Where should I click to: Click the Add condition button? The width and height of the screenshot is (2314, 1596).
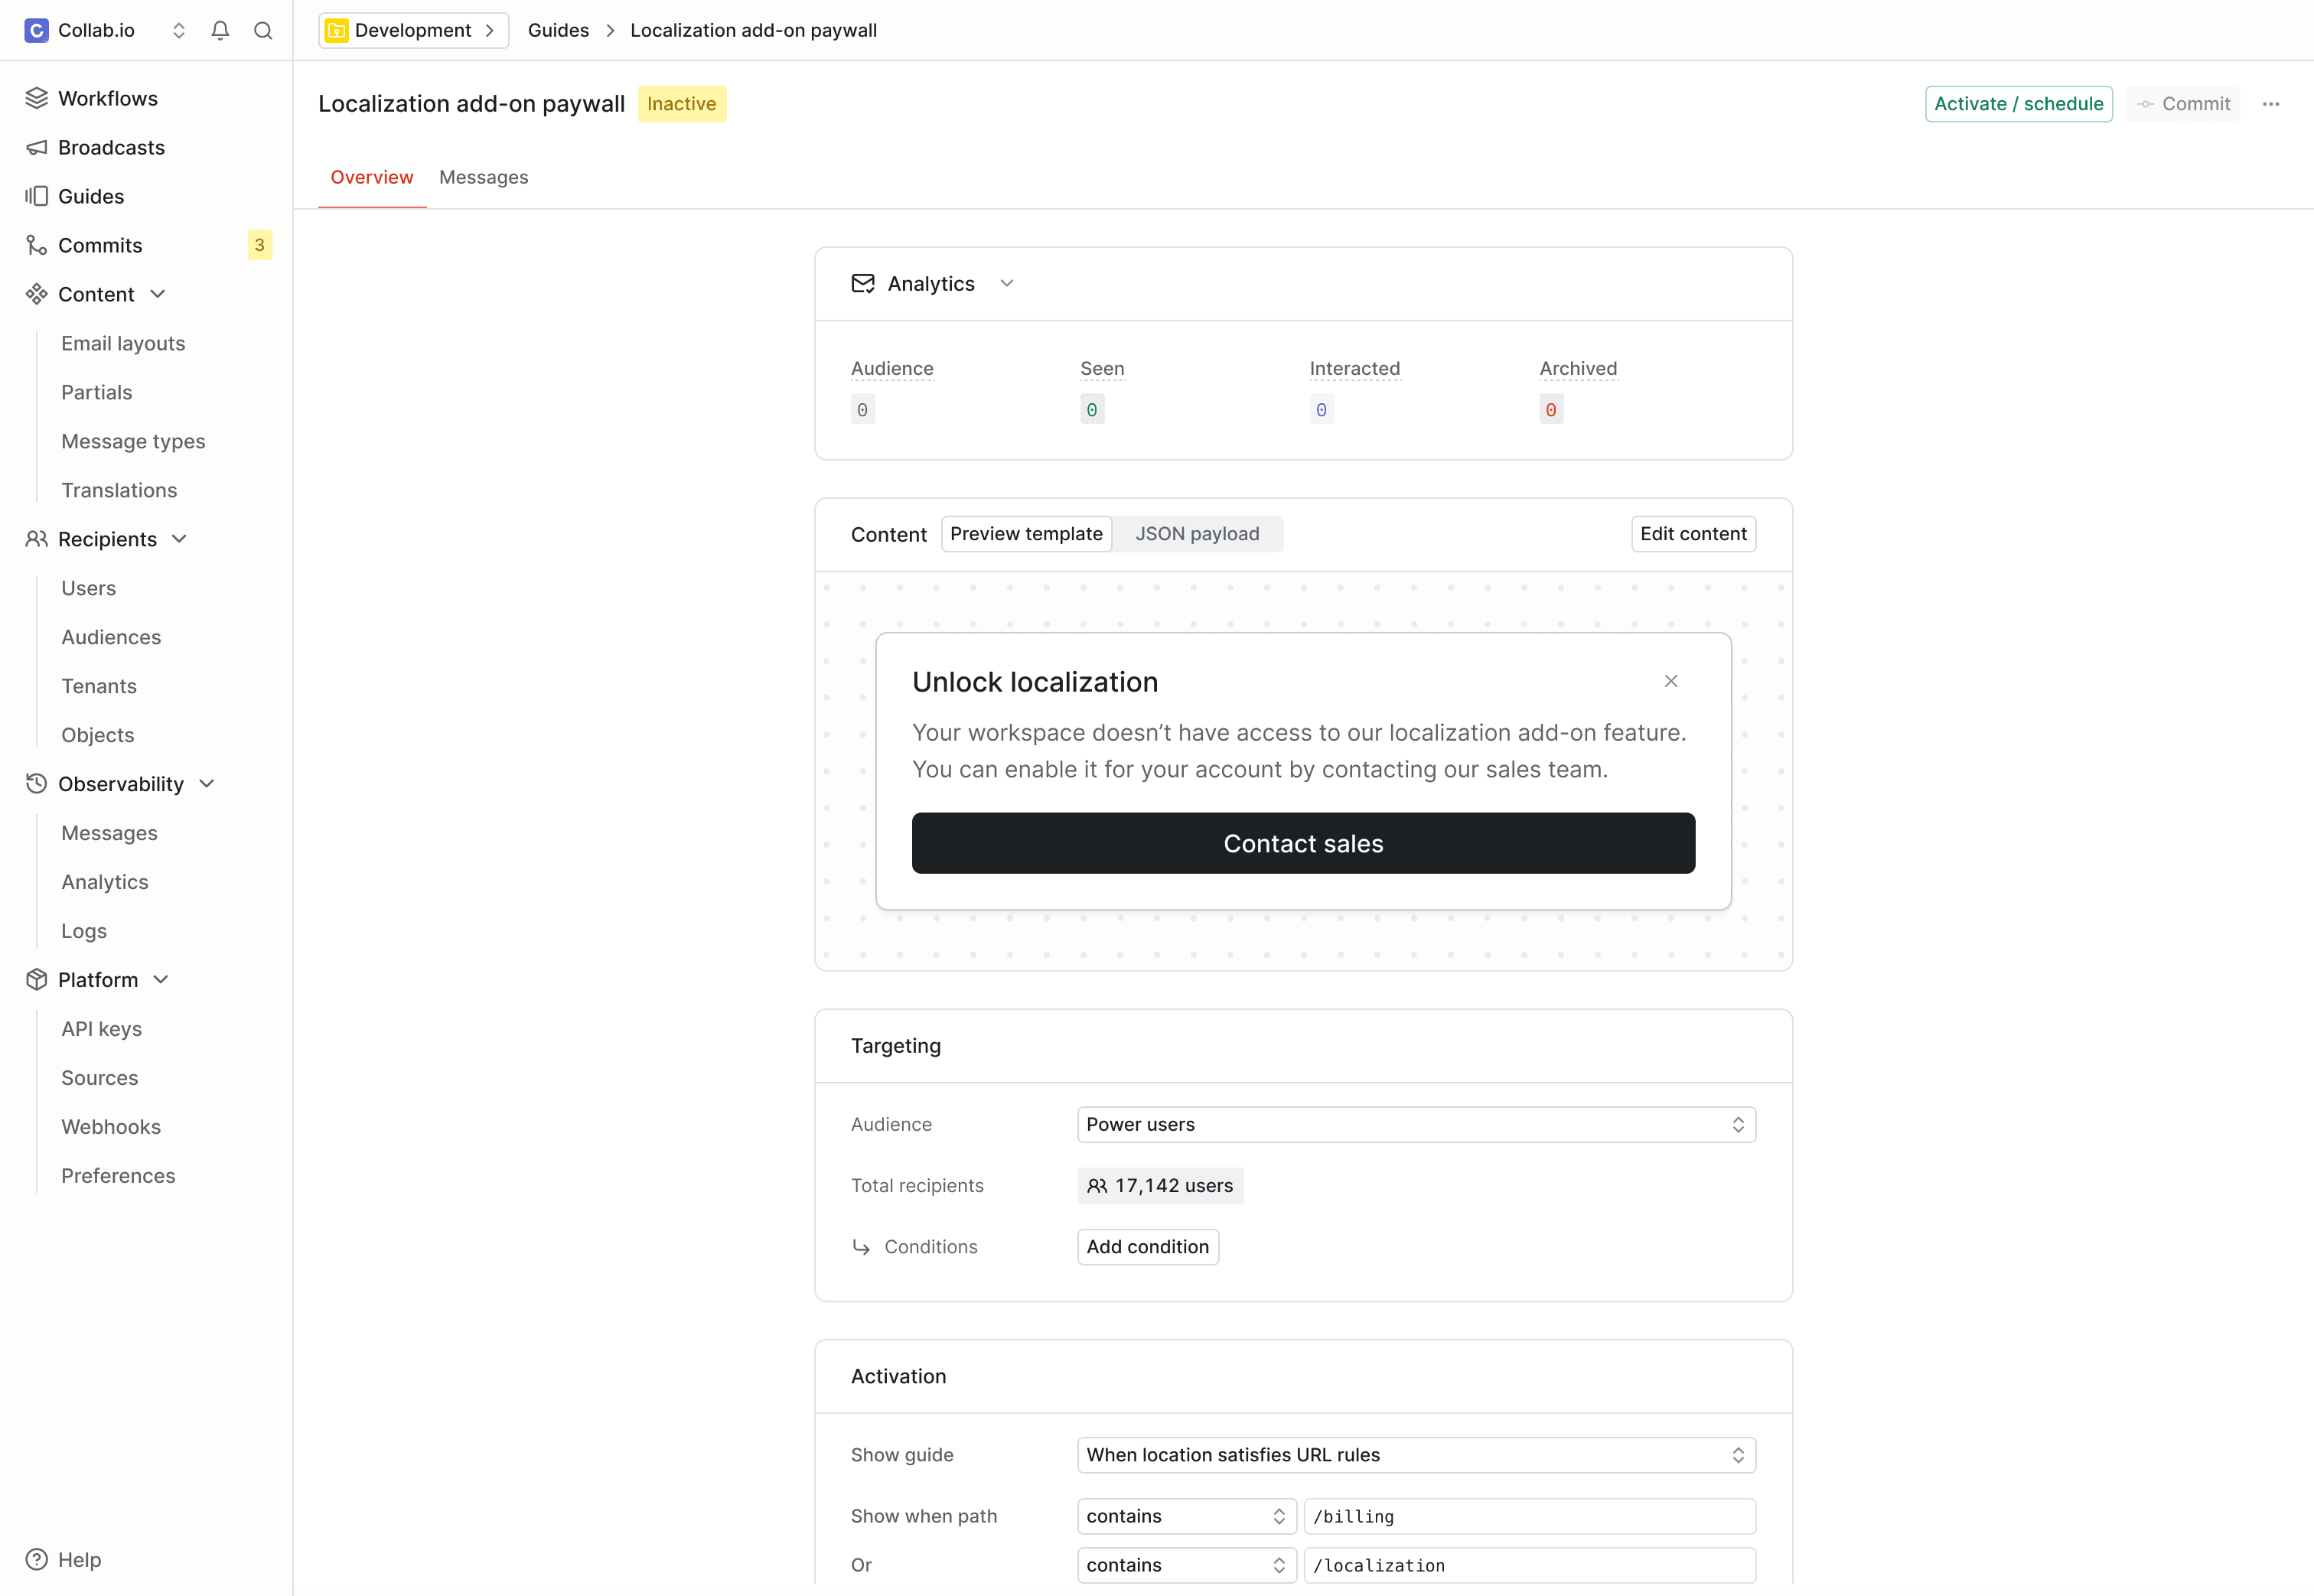tap(1147, 1247)
